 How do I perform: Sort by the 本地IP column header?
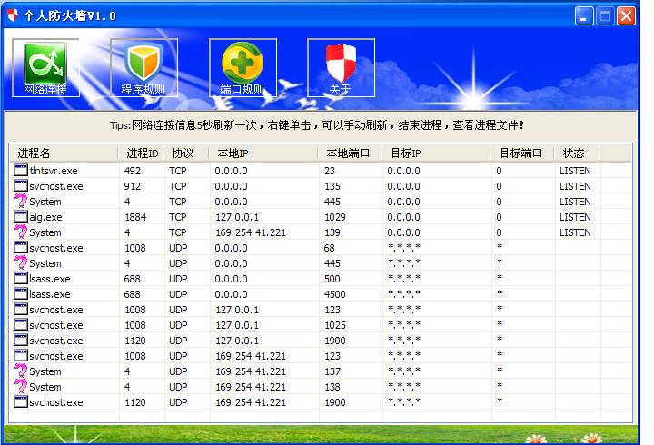tap(263, 153)
